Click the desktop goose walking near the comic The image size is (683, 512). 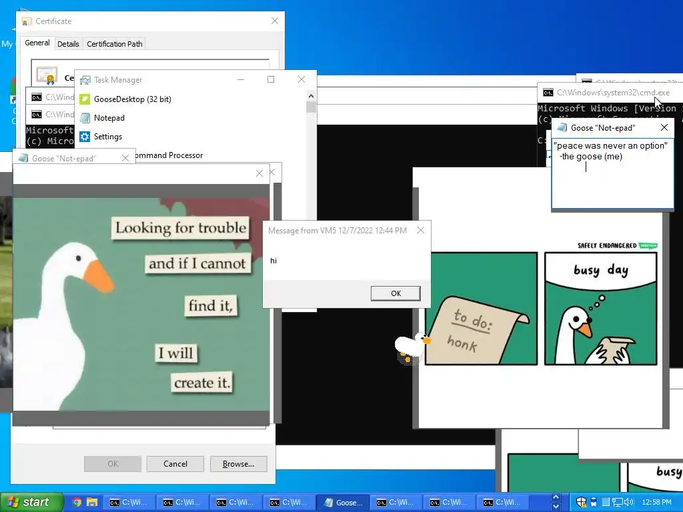coord(412,347)
